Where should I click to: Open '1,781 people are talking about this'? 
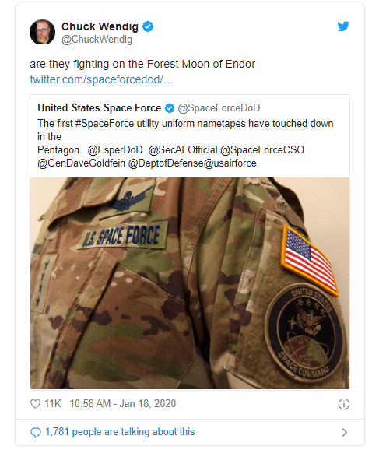[120, 432]
